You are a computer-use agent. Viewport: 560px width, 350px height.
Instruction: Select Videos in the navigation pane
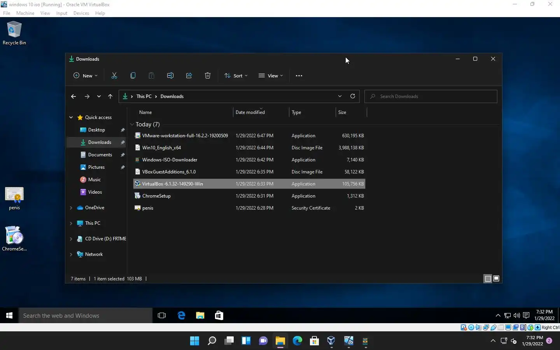point(95,192)
